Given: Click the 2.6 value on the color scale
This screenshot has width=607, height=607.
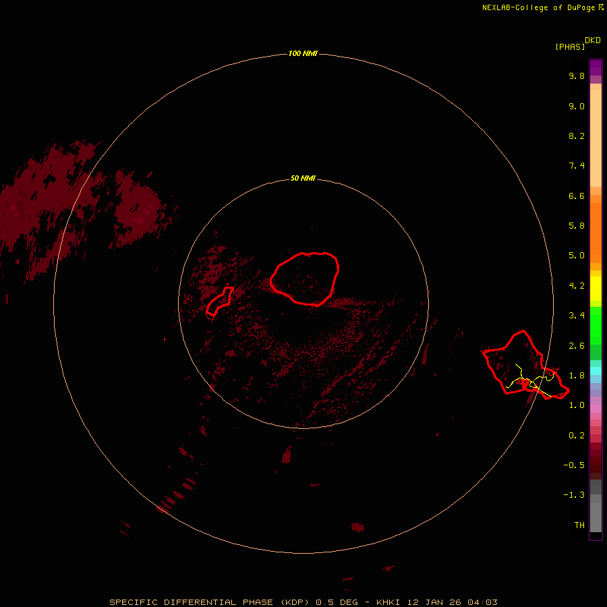Looking at the screenshot, I should click(x=577, y=346).
